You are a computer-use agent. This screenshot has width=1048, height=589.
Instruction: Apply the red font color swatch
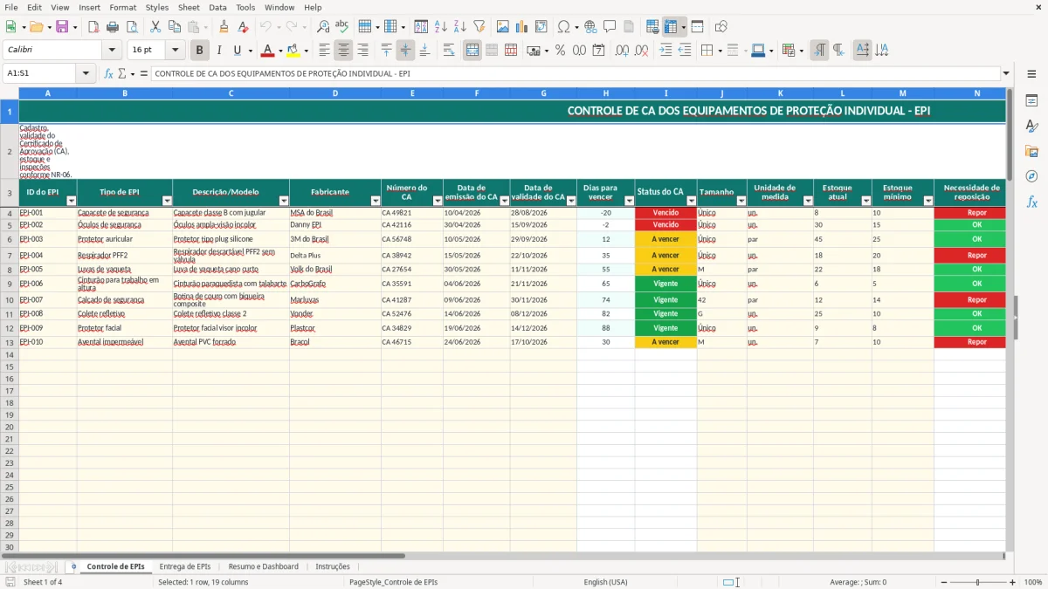point(267,51)
